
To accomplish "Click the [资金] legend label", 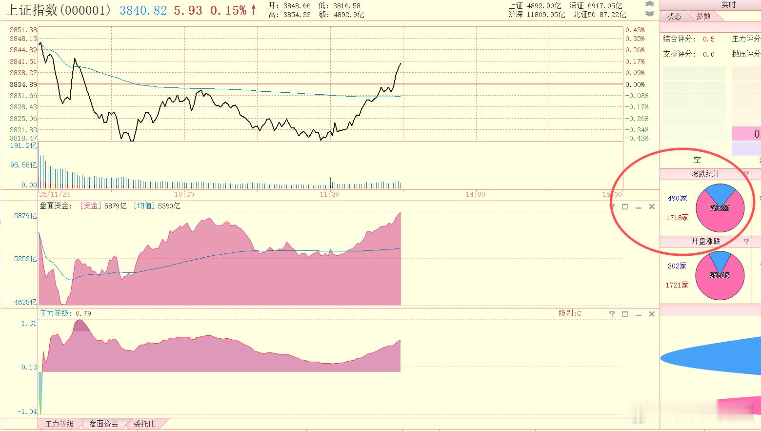I will pyautogui.click(x=91, y=206).
